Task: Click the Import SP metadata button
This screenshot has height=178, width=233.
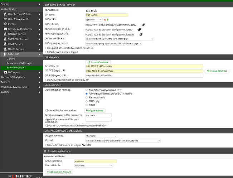Action: (x=98, y=62)
